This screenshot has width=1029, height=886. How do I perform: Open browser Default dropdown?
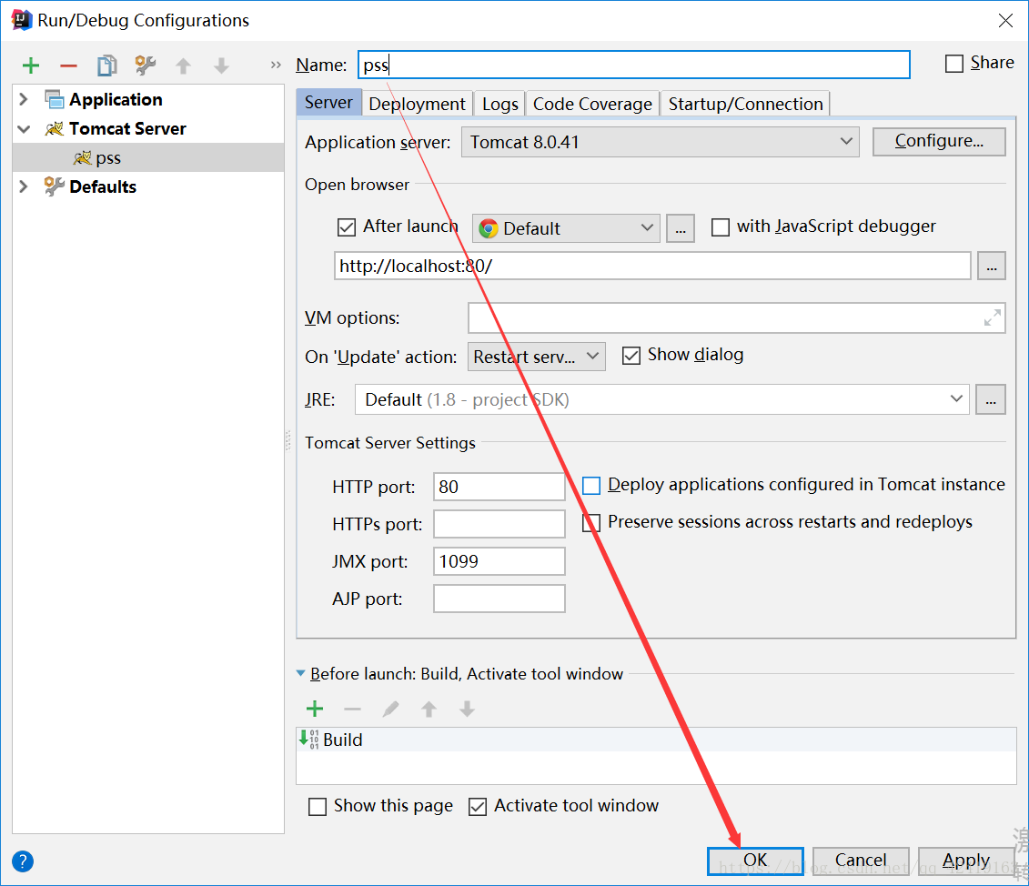(566, 228)
